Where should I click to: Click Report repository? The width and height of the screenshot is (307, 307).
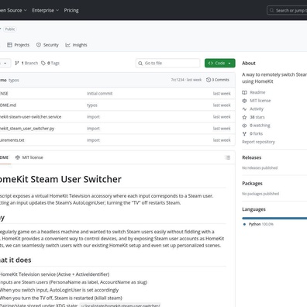tap(258, 142)
